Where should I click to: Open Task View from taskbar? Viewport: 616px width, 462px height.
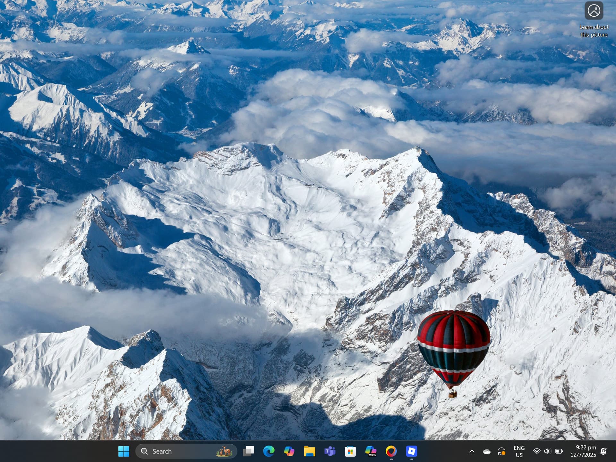(x=249, y=451)
